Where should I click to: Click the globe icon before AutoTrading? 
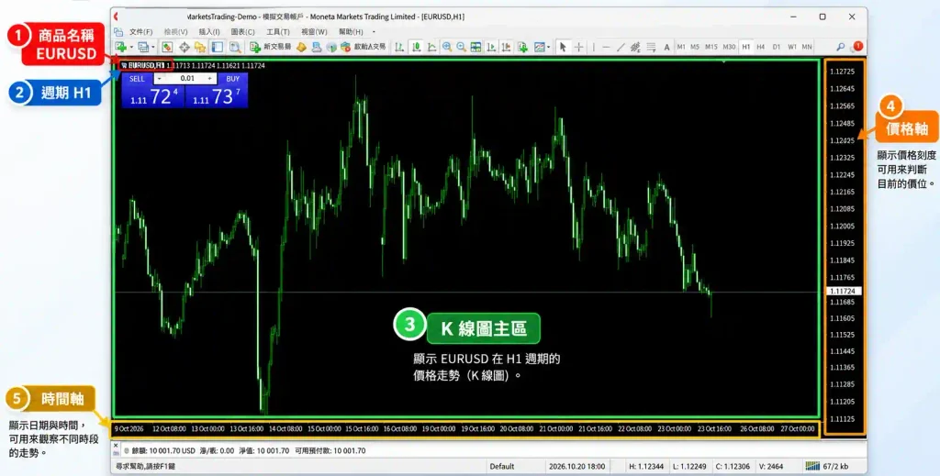coord(331,47)
